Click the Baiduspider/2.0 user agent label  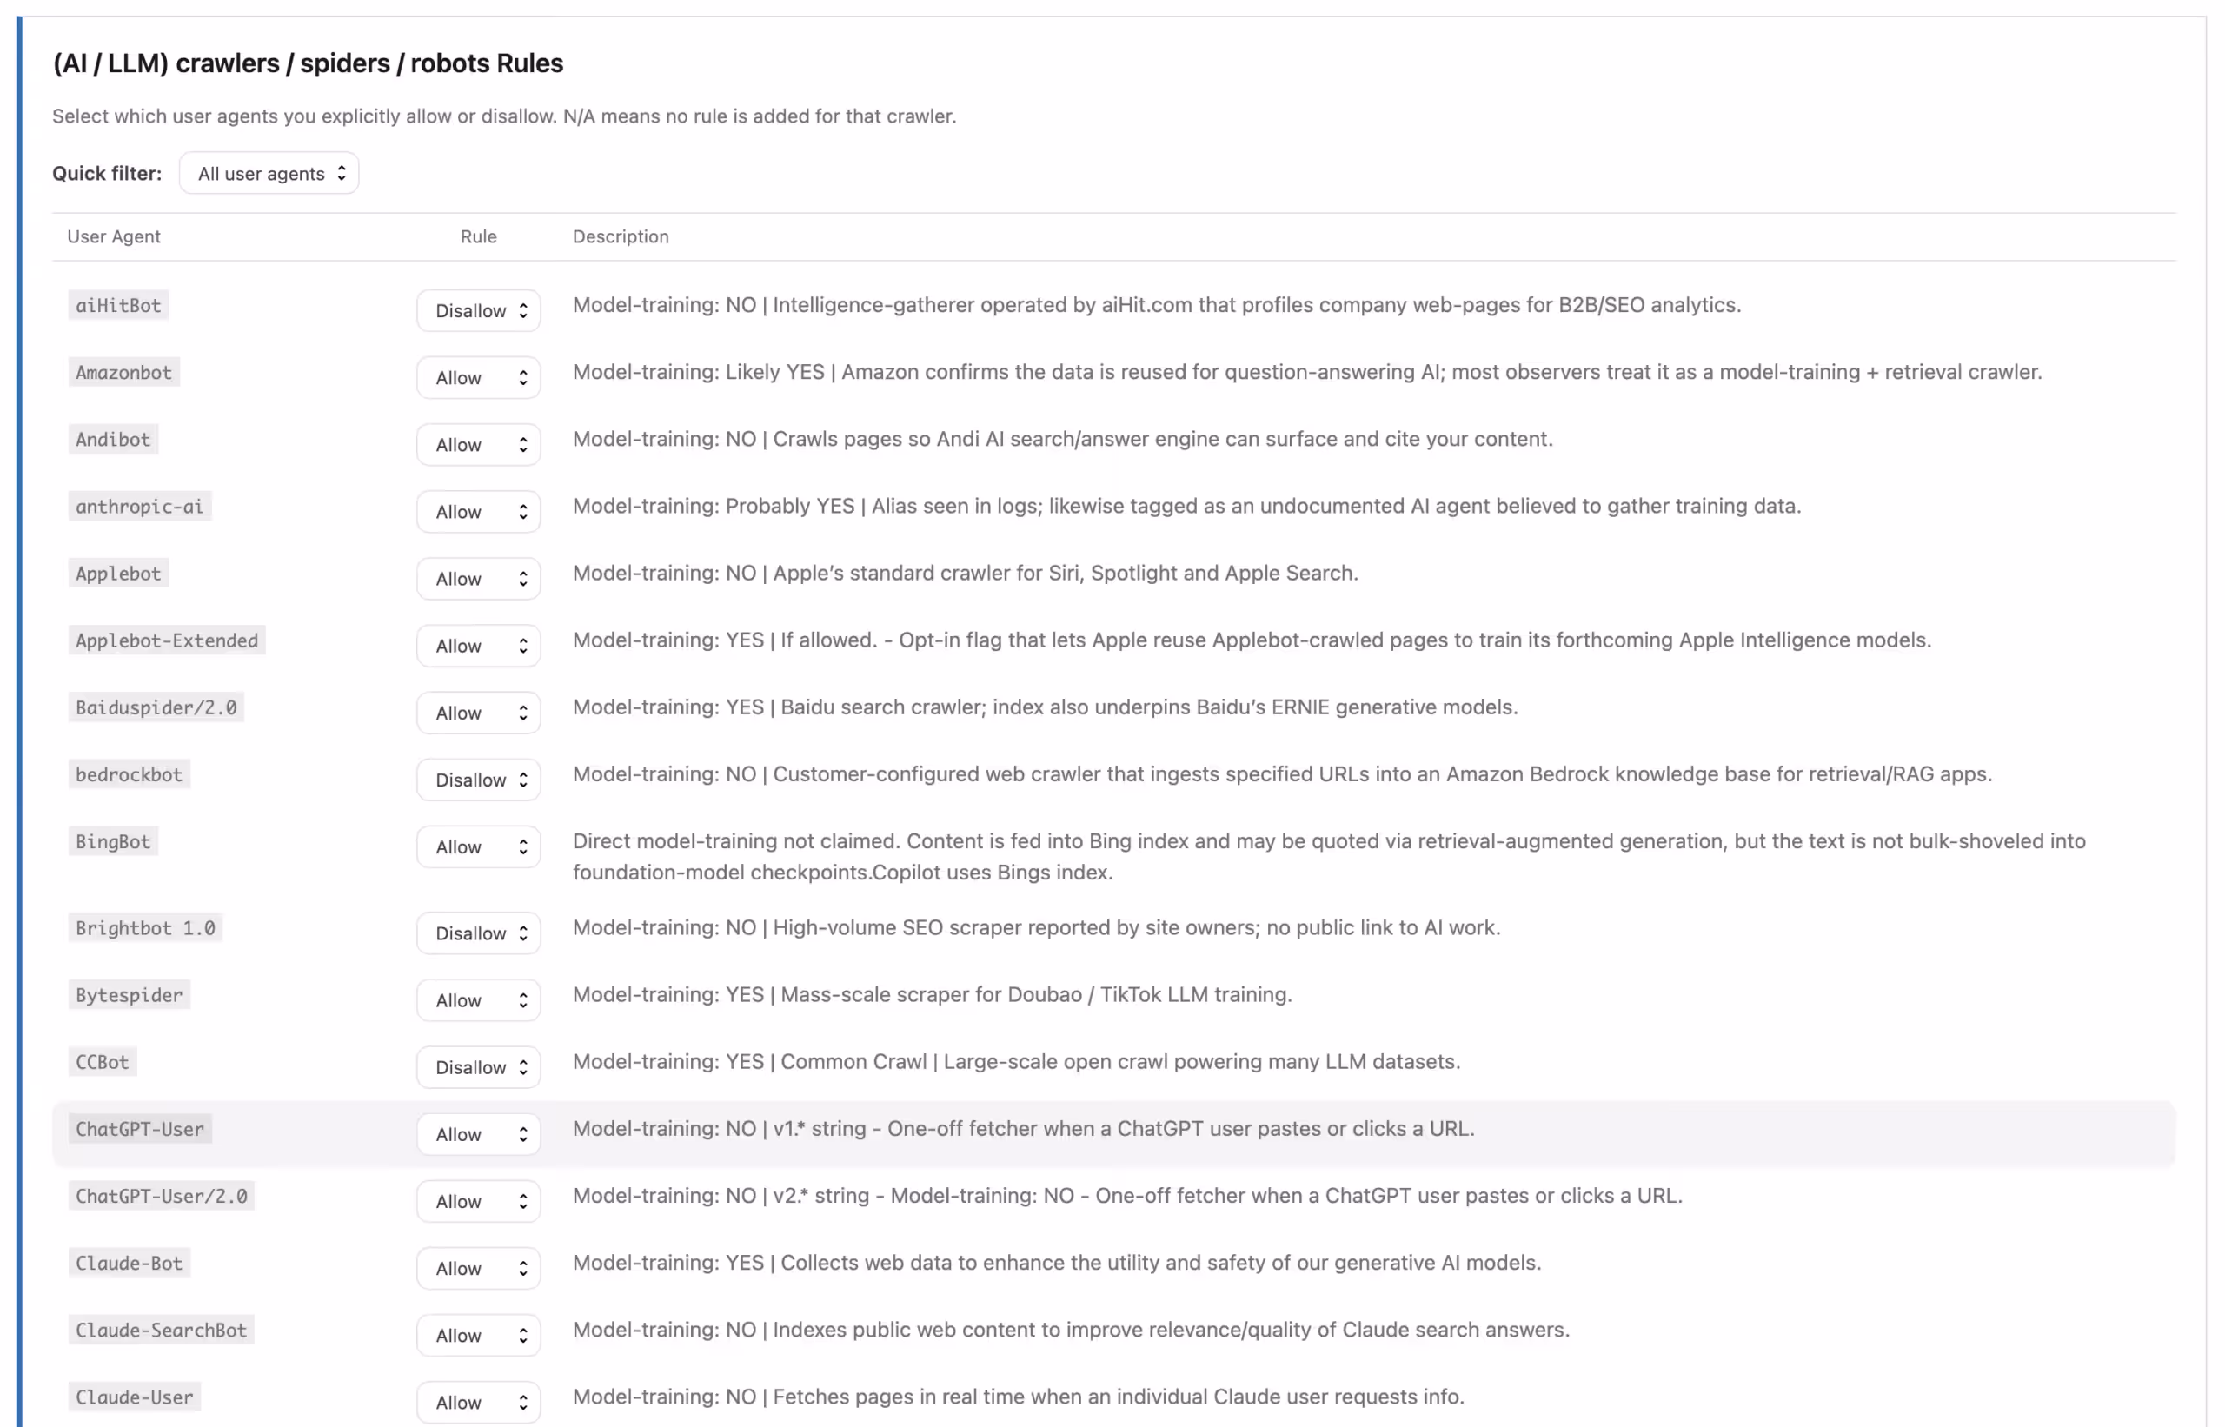click(x=156, y=707)
